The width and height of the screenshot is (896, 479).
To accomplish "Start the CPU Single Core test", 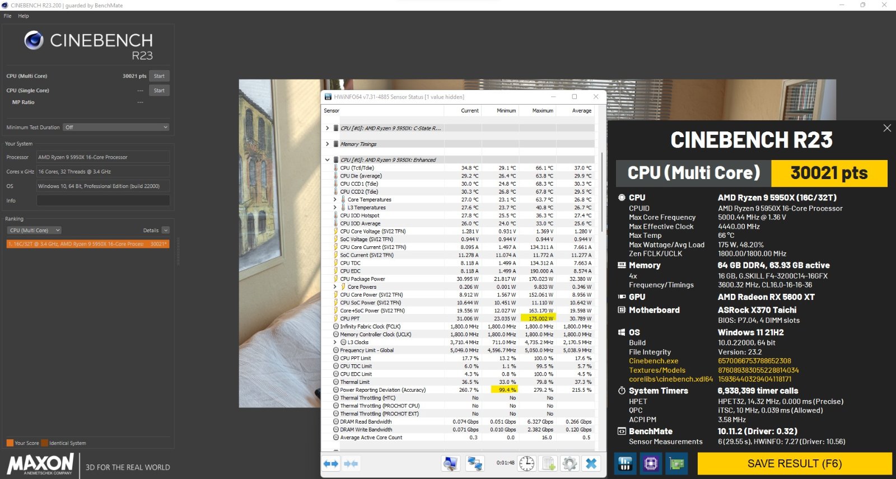I will [x=159, y=91].
